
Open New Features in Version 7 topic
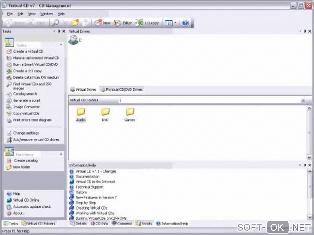(x=93, y=198)
